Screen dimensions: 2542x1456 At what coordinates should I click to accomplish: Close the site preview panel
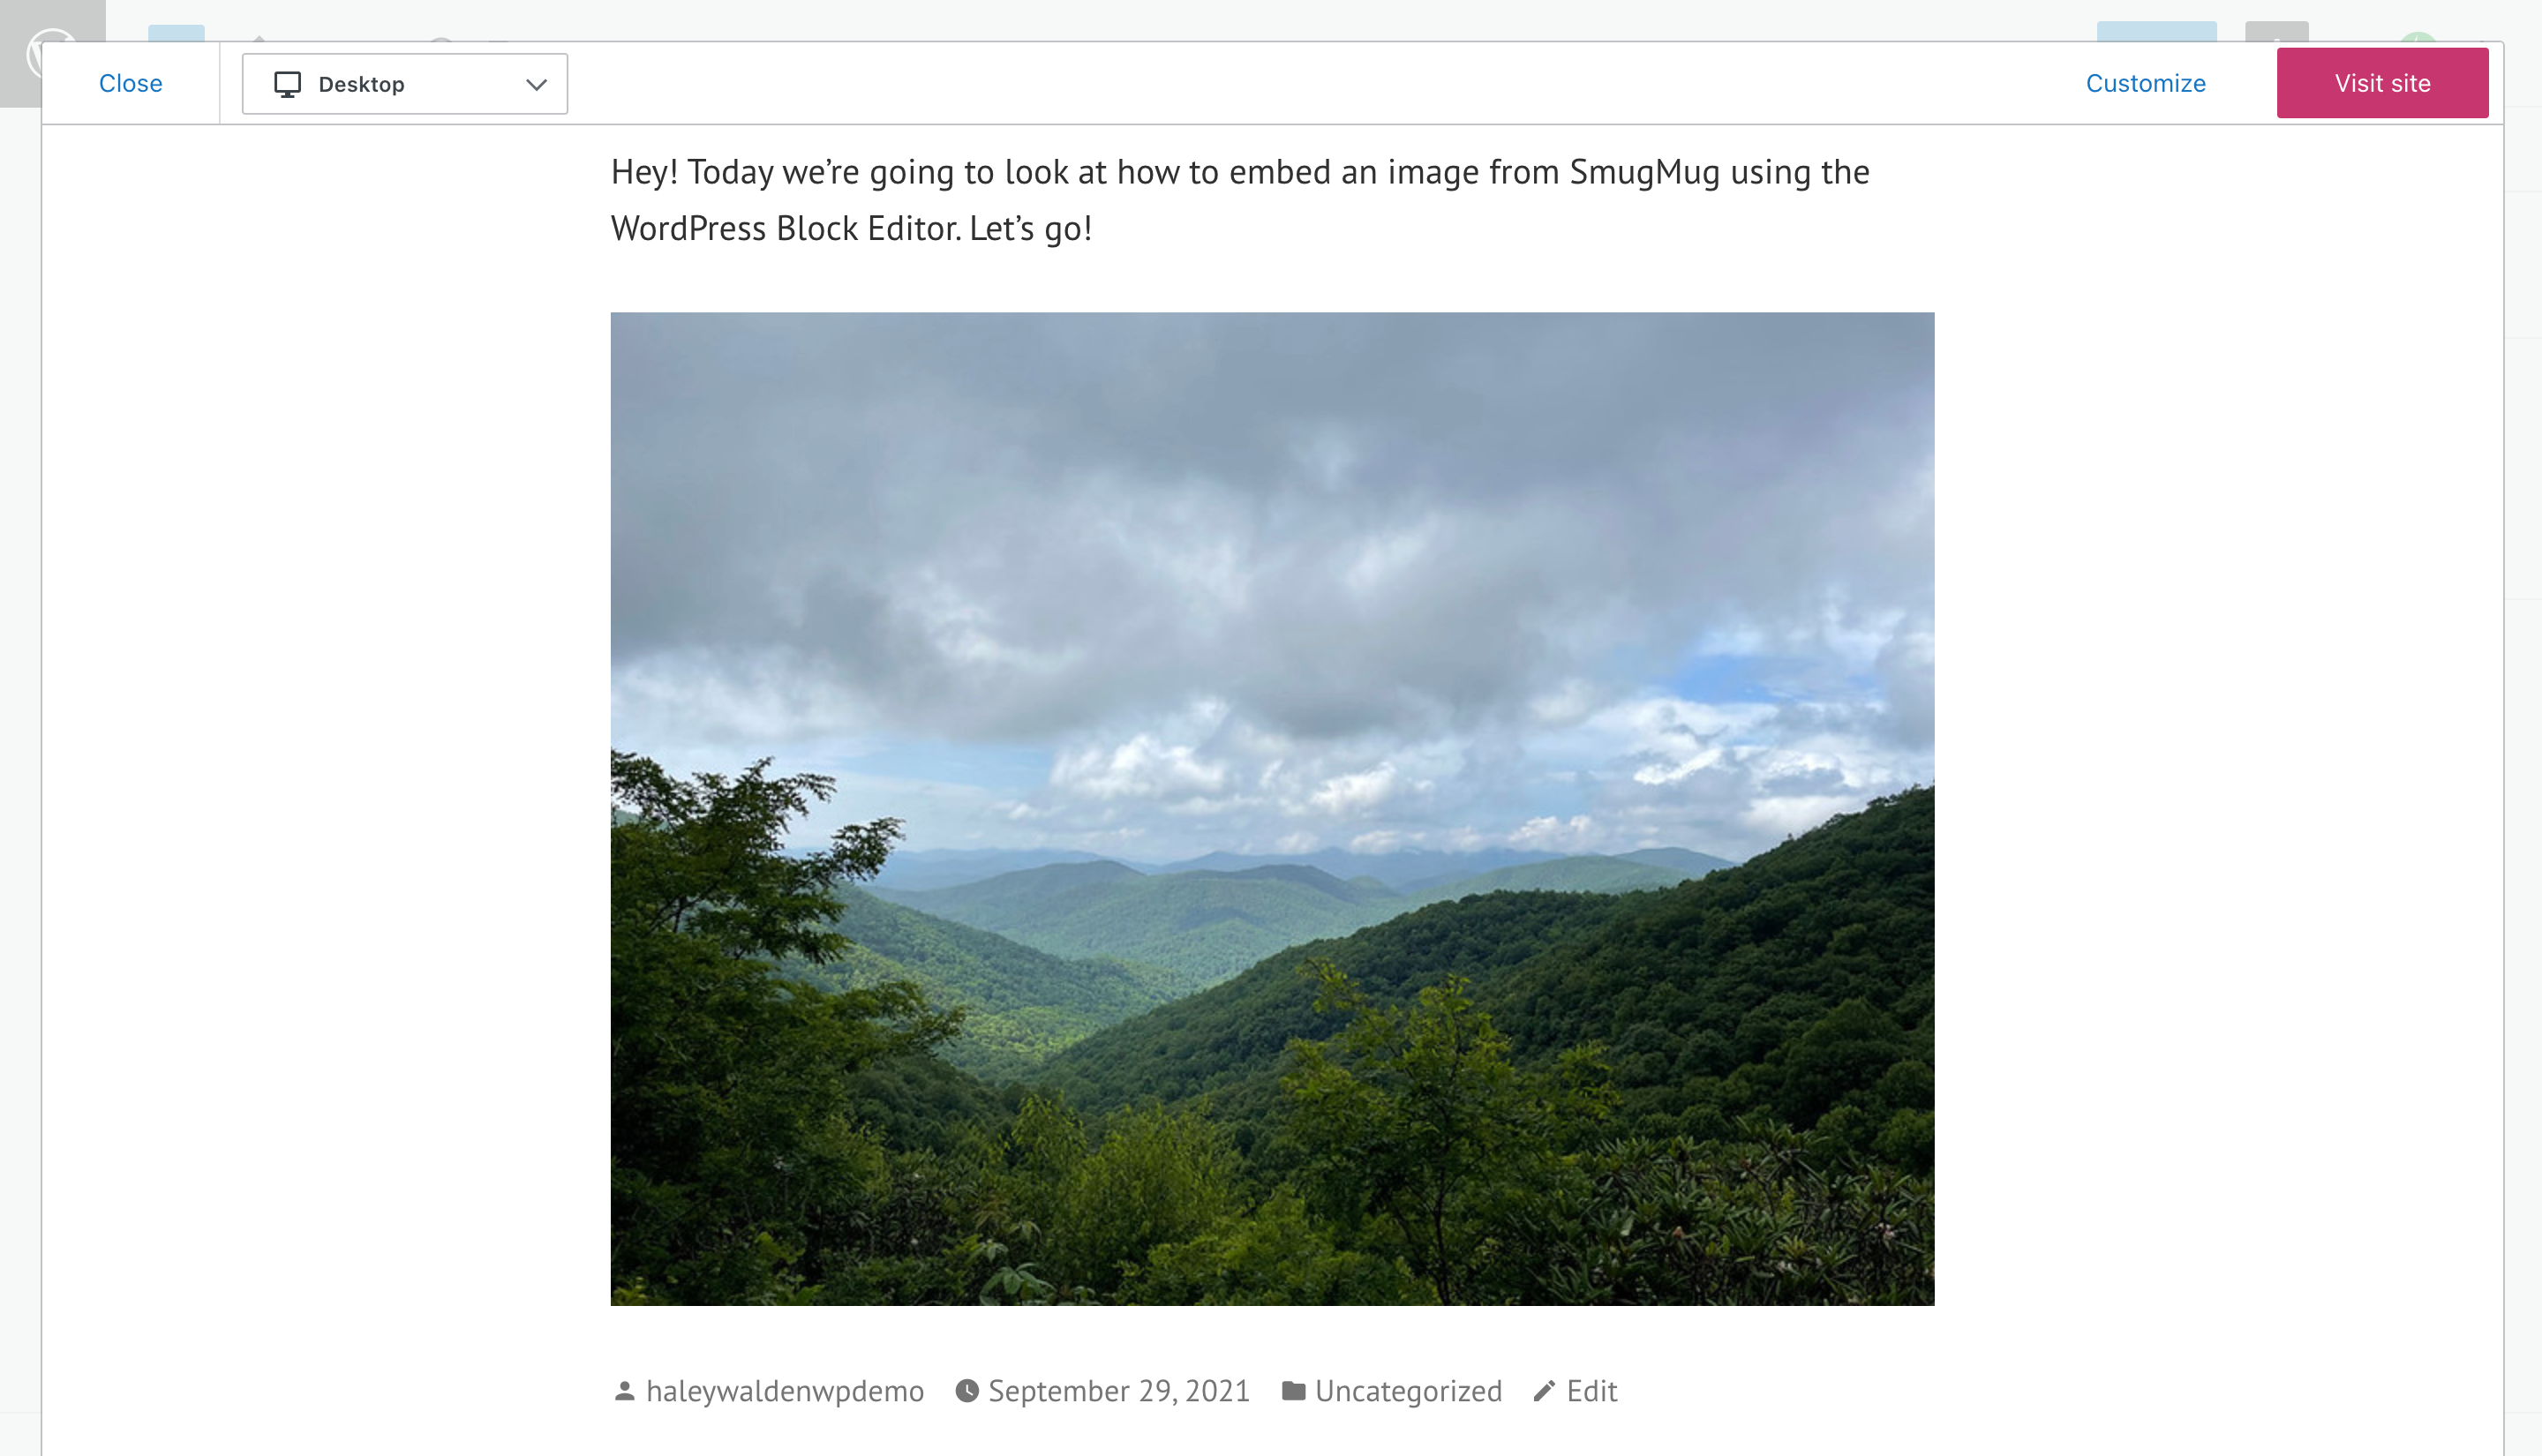pos(131,83)
